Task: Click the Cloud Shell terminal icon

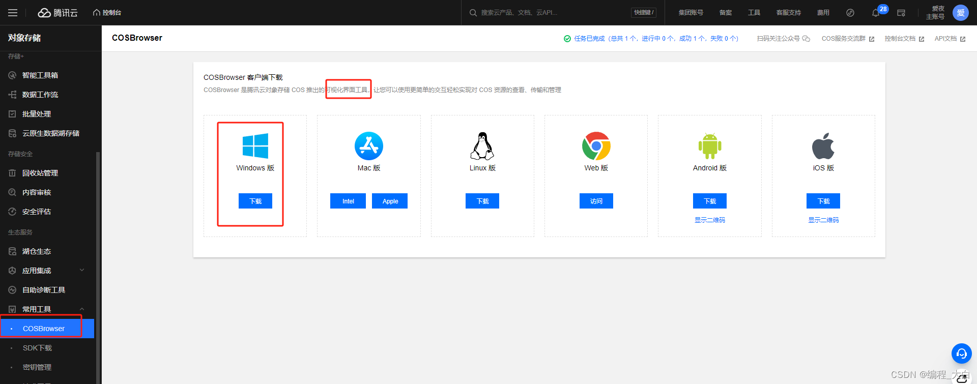Action: click(x=901, y=13)
